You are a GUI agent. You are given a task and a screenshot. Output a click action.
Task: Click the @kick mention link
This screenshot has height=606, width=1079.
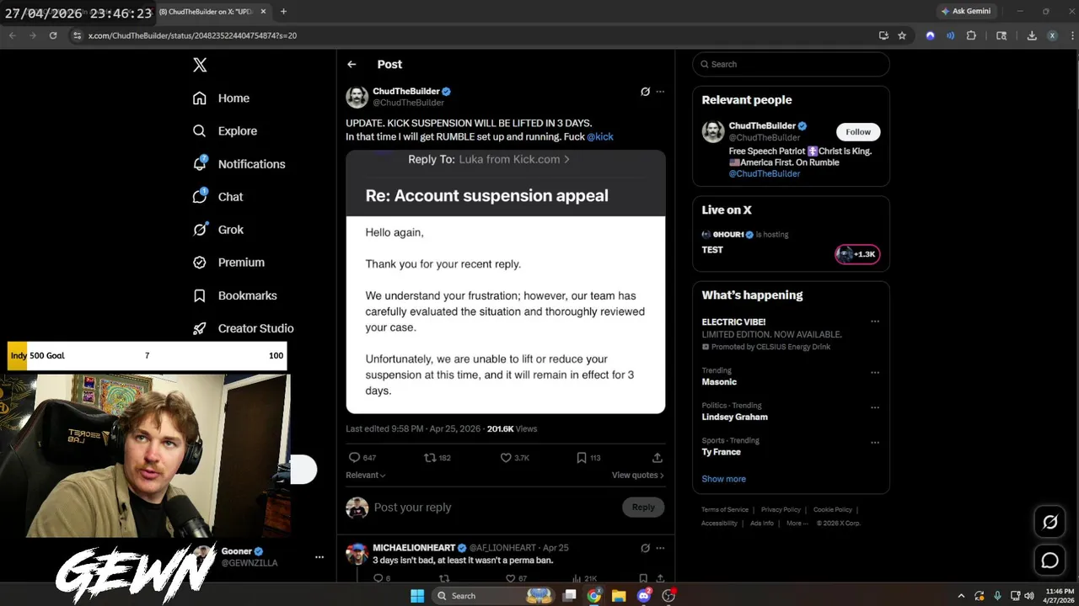point(600,136)
